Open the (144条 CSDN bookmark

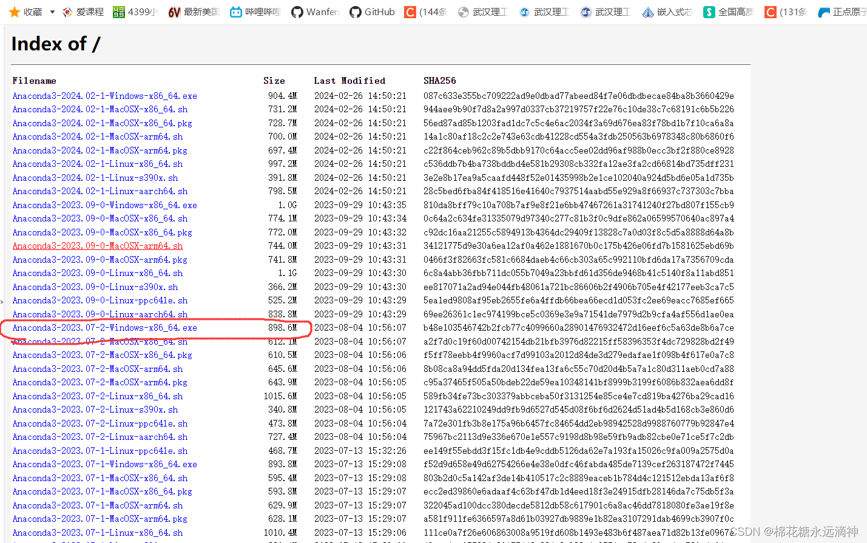[425, 12]
